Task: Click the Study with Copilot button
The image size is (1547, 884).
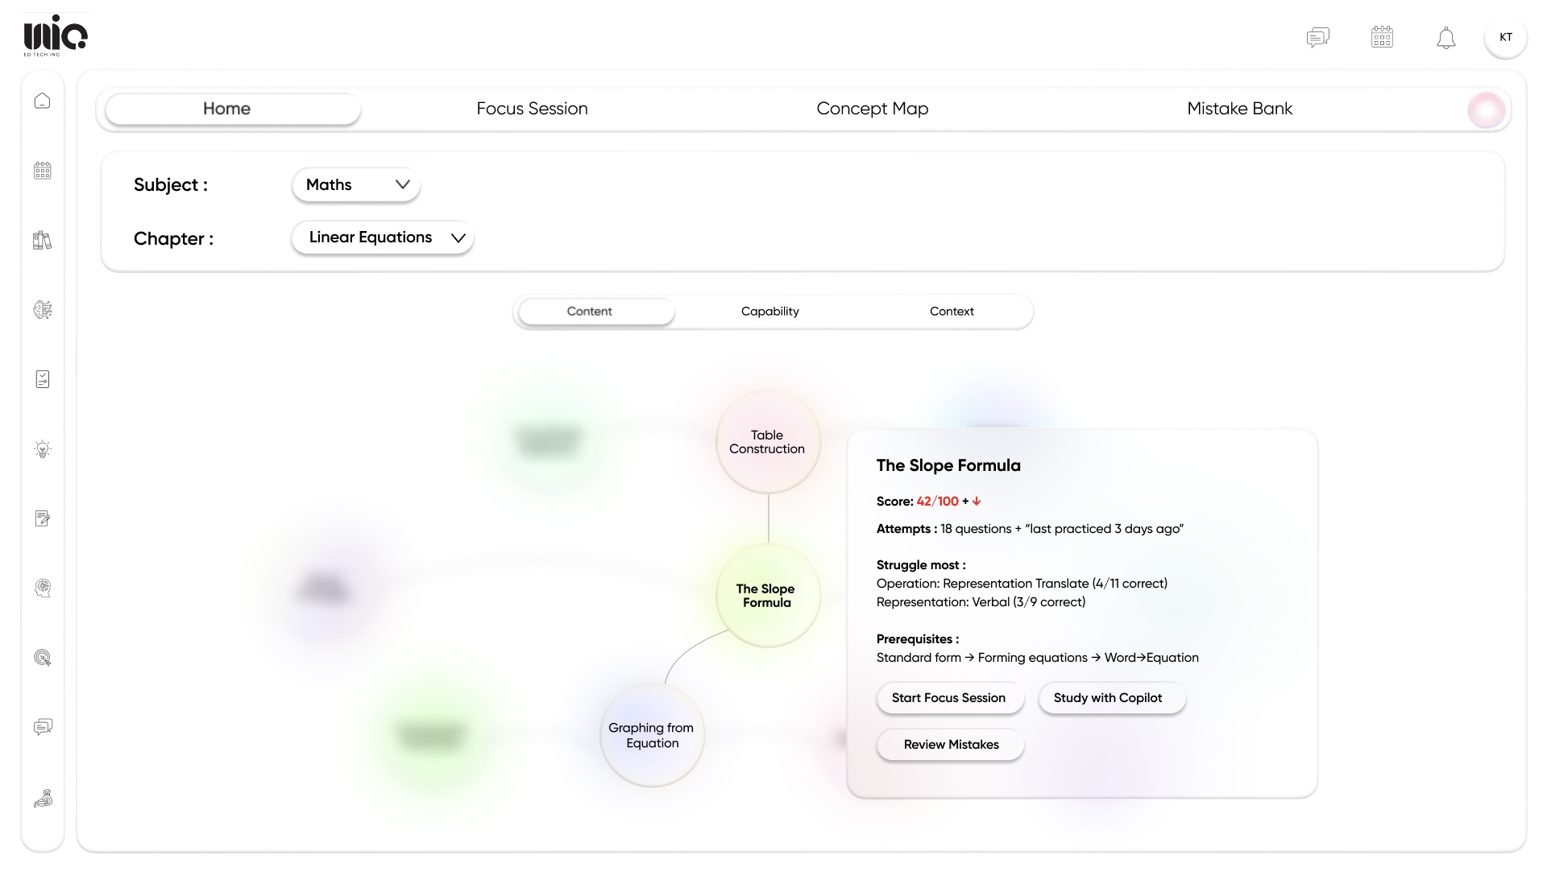Action: tap(1108, 698)
